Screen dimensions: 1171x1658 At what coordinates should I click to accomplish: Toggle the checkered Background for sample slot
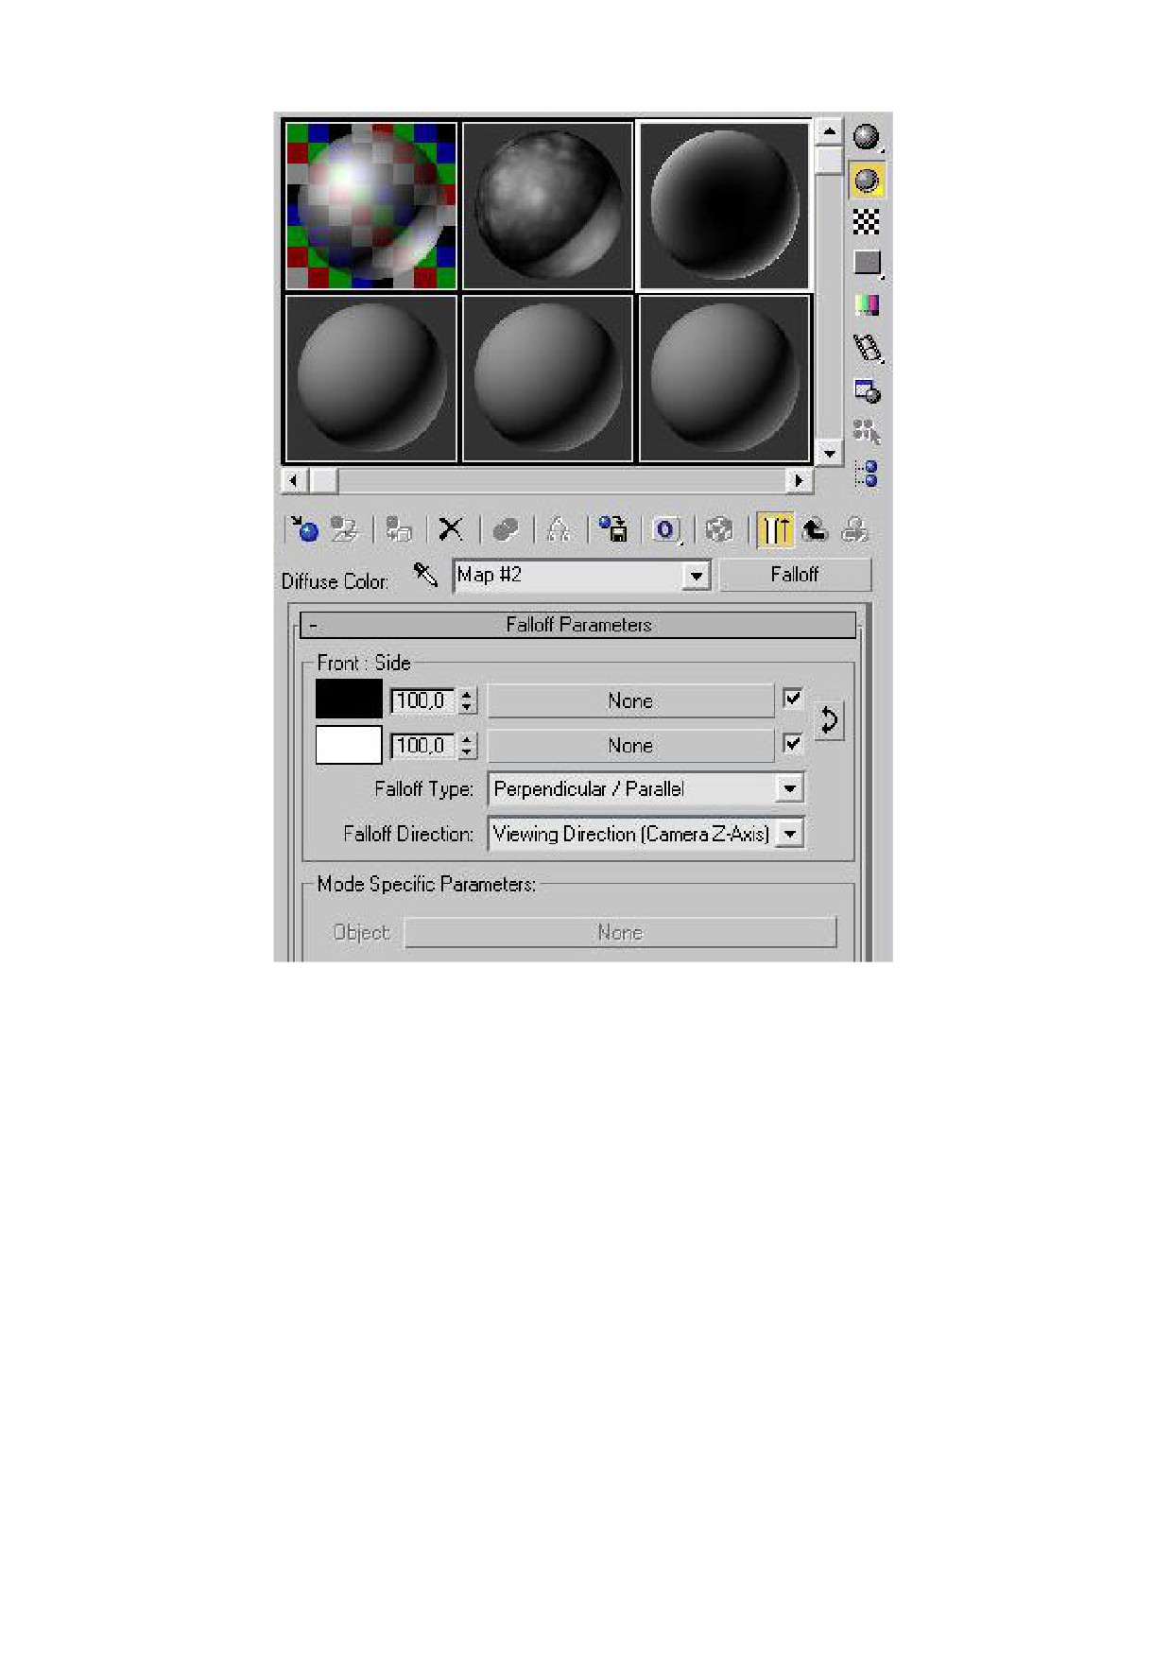(x=866, y=222)
